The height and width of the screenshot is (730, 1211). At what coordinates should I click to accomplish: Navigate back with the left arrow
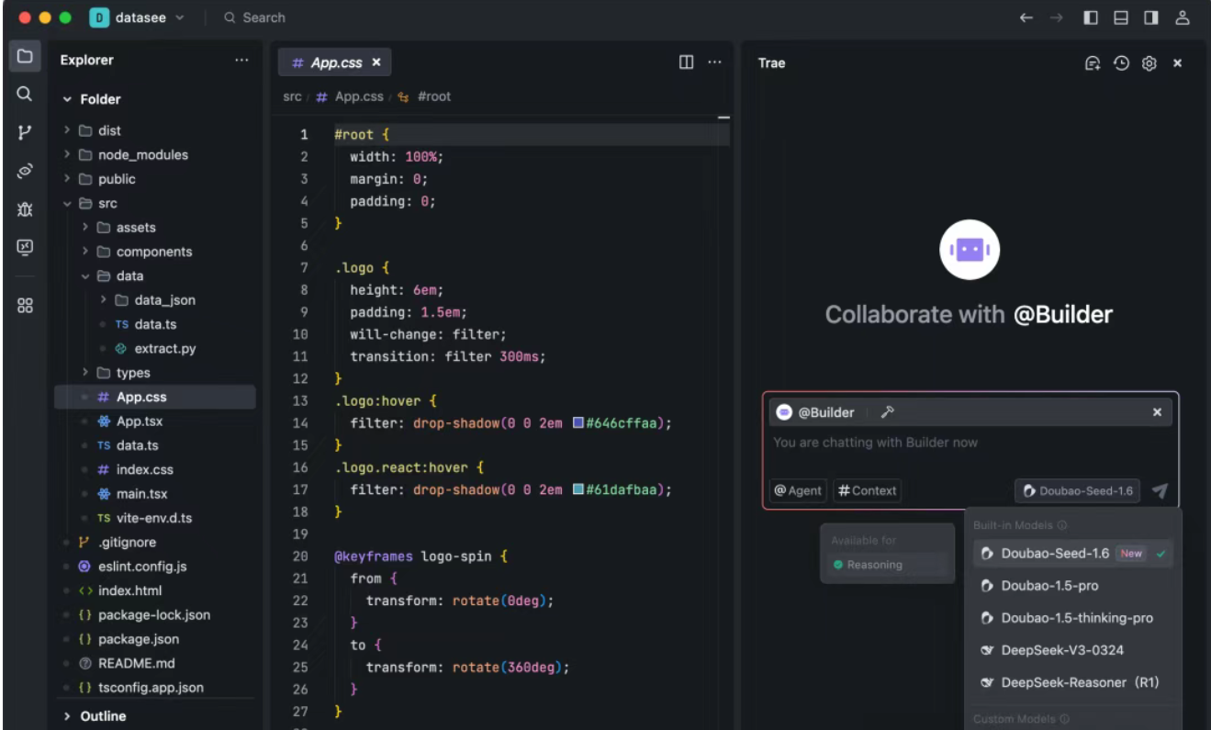pyautogui.click(x=1026, y=17)
